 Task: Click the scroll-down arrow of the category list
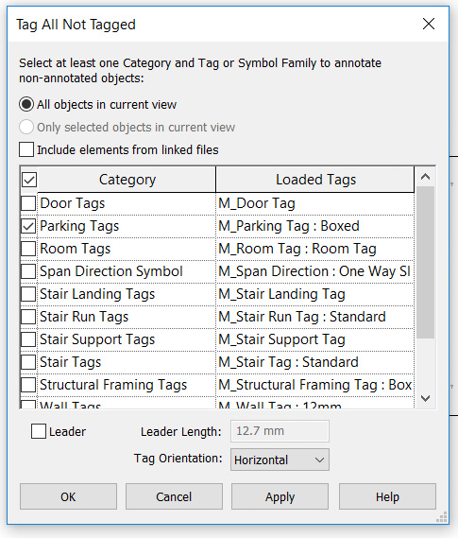pos(426,398)
